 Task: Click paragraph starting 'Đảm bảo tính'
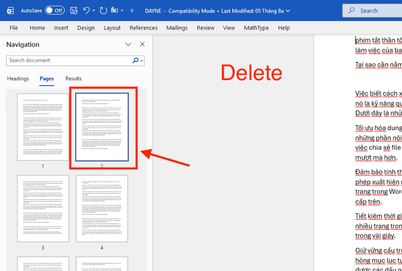378,187
